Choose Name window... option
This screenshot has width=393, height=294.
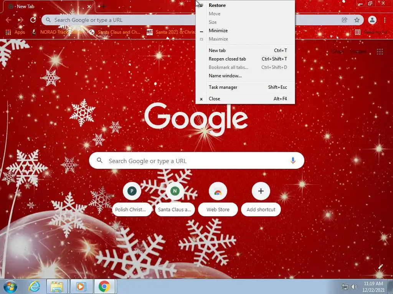245,76
